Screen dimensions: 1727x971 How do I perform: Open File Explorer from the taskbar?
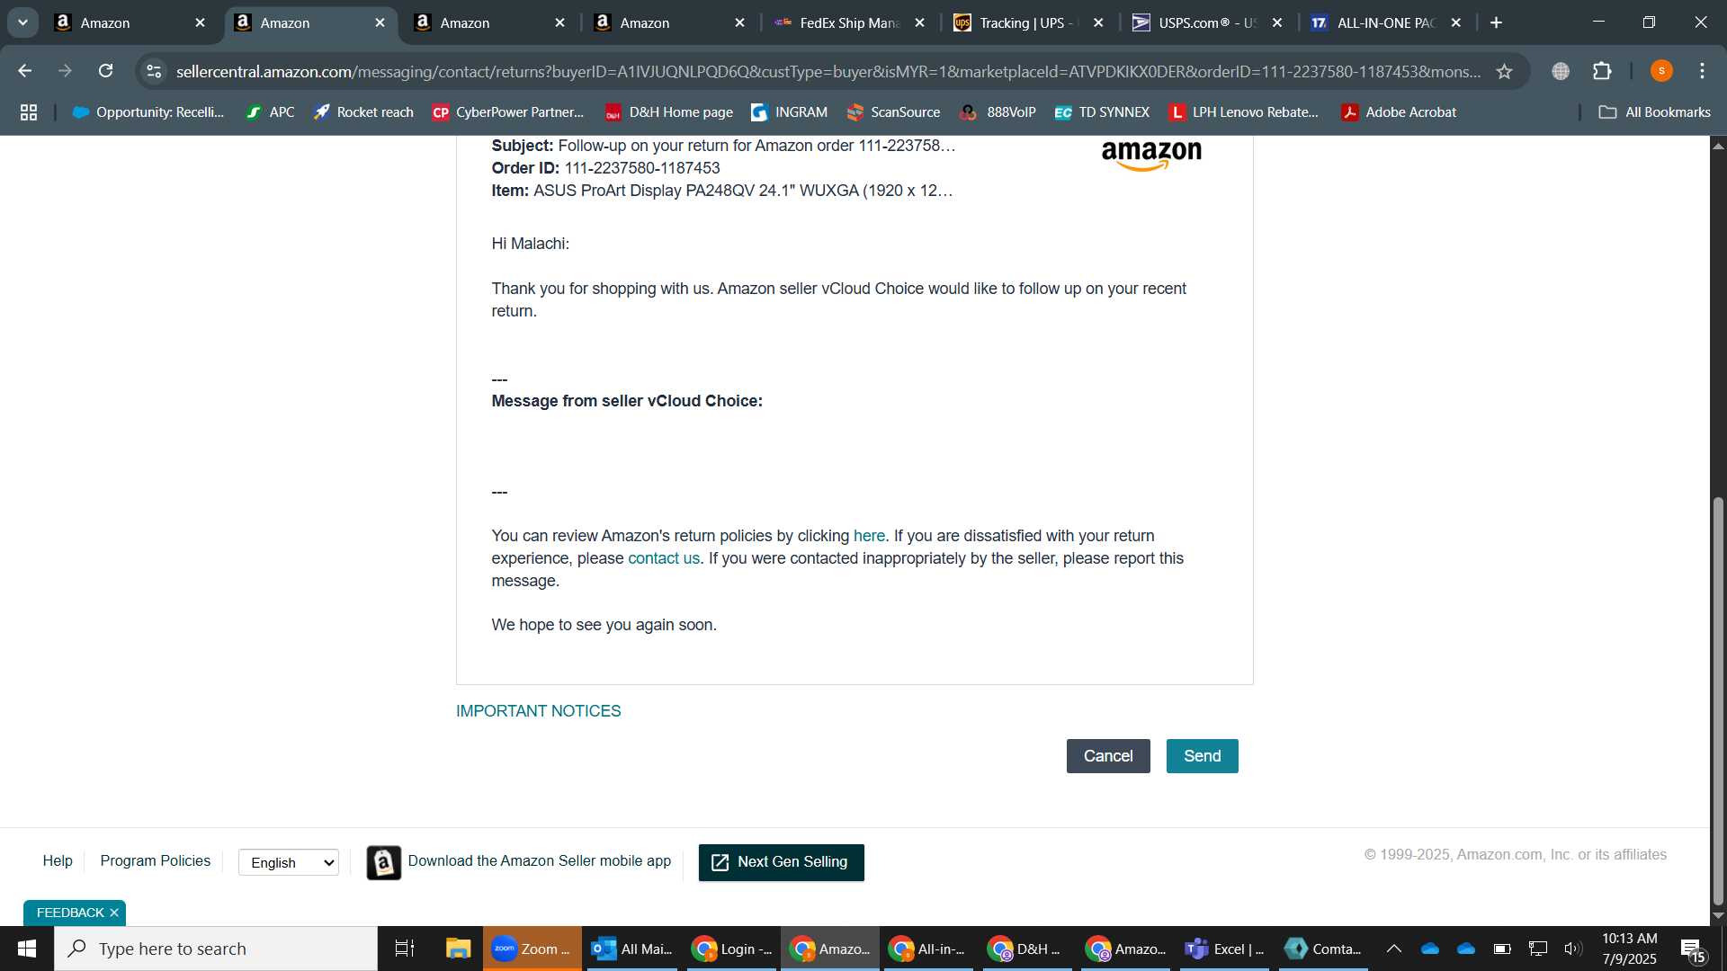459,949
